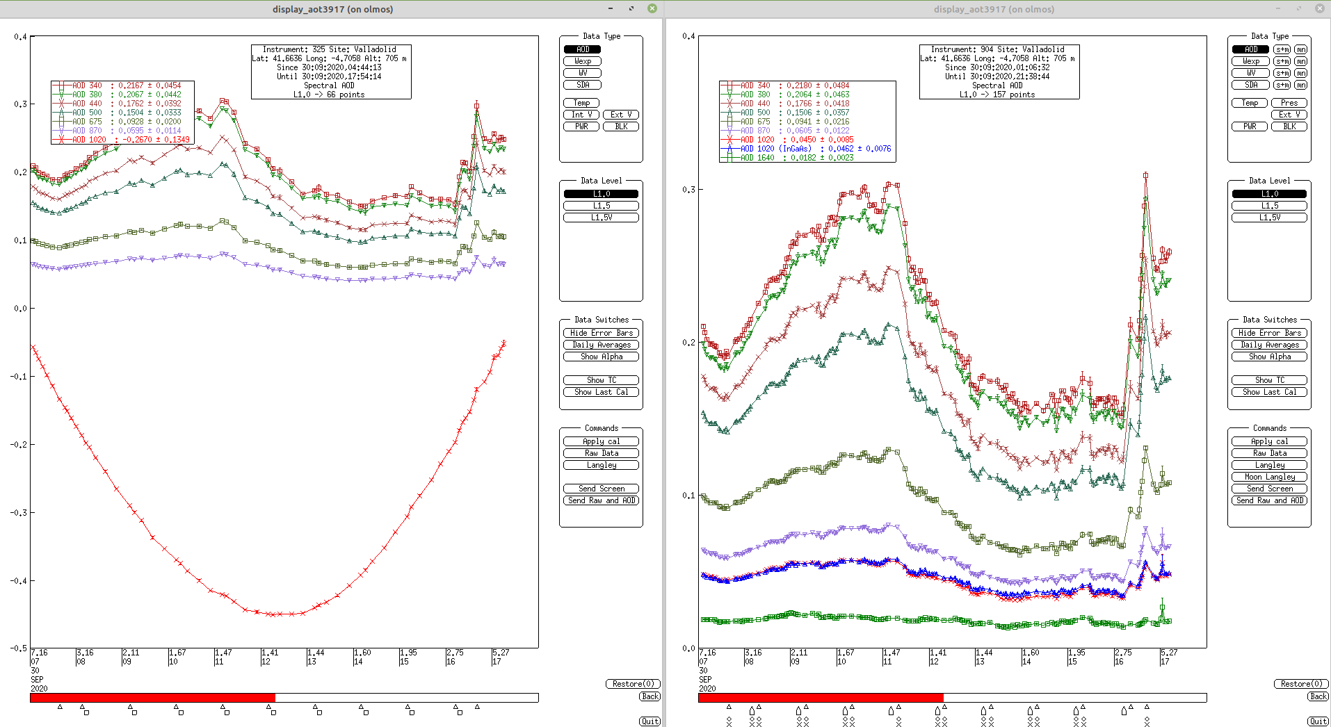The image size is (1331, 727).
Task: Click Restore(0) in right window
Action: pos(1301,684)
